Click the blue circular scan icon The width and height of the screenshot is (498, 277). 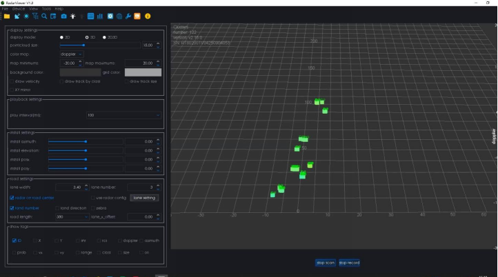(26, 16)
